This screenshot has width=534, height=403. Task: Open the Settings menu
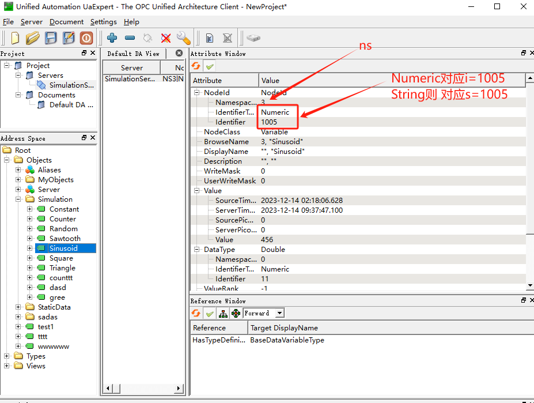[x=103, y=22]
